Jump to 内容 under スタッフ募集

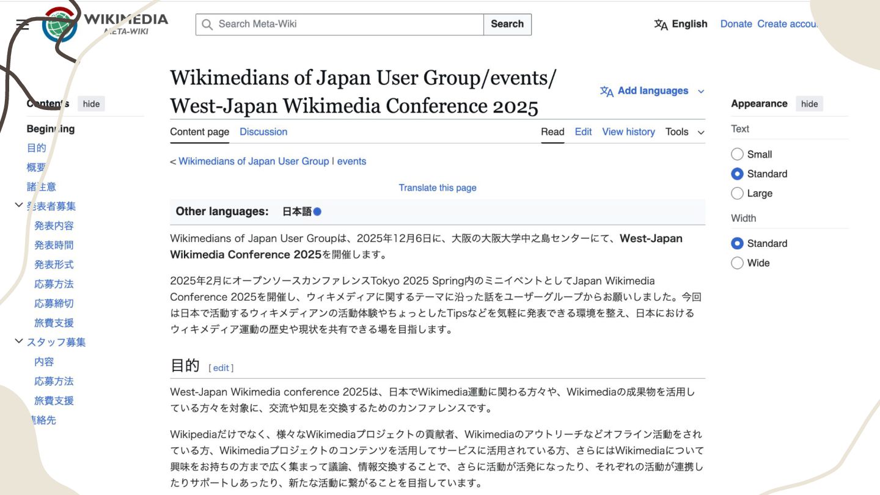[x=44, y=362]
